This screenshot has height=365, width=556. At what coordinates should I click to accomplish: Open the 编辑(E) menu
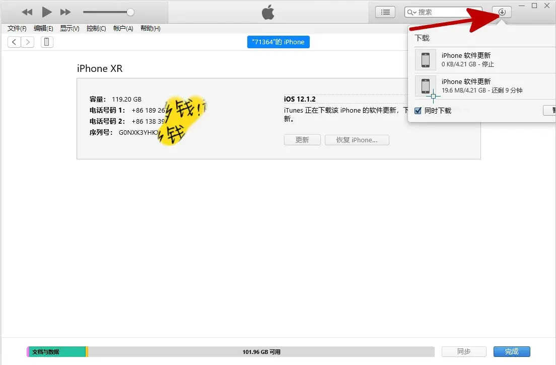pyautogui.click(x=43, y=28)
